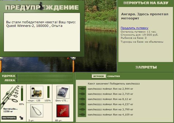Click fish icon for catch 3,799 кг
This screenshot has height=123, width=174.
tap(82, 109)
